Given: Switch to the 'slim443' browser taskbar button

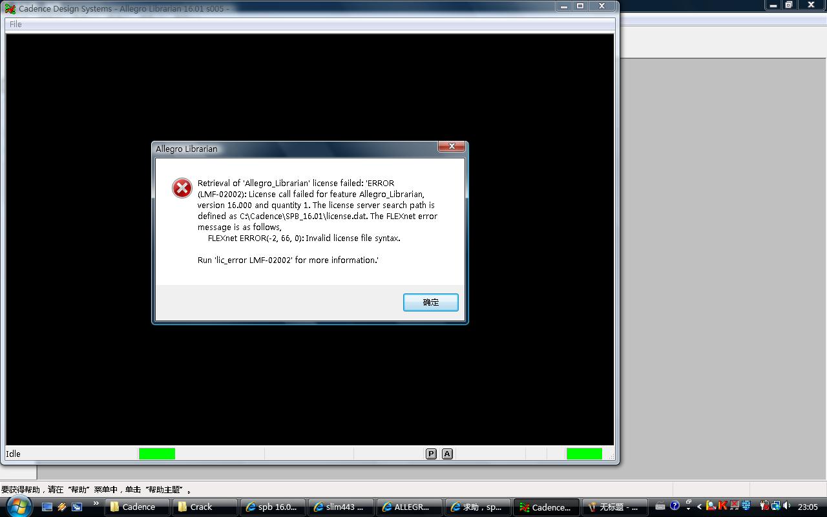Looking at the screenshot, I should point(340,507).
